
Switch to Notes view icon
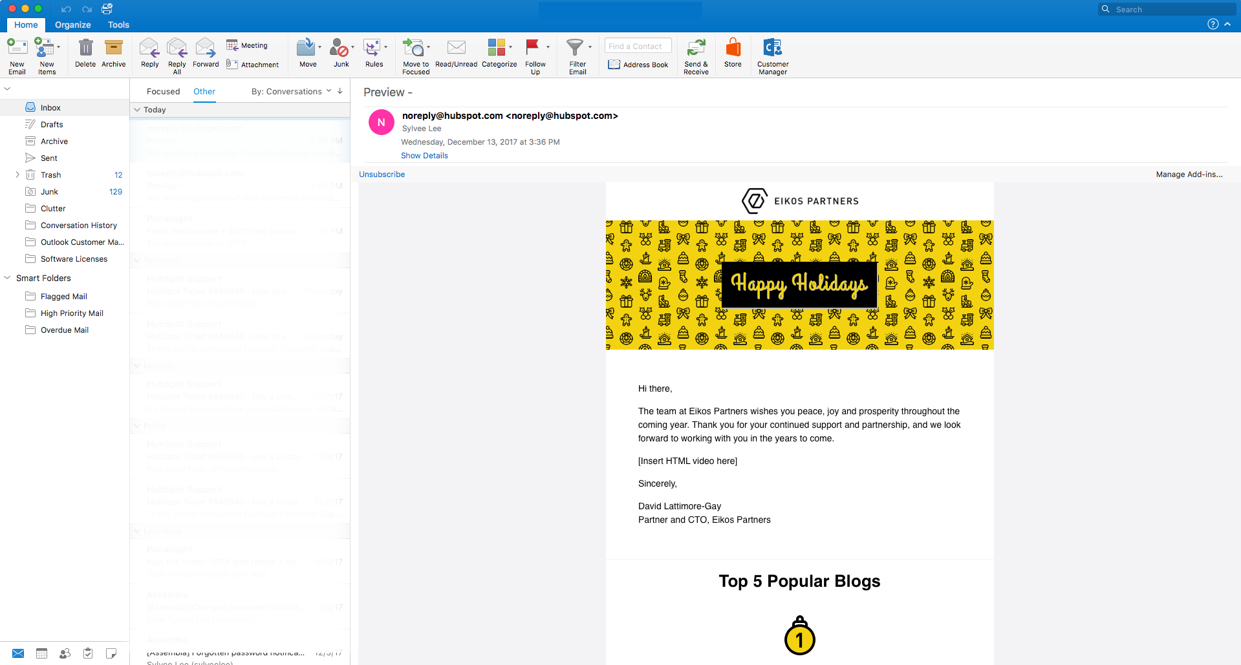111,653
